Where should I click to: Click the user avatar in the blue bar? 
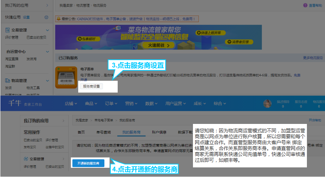267,103
